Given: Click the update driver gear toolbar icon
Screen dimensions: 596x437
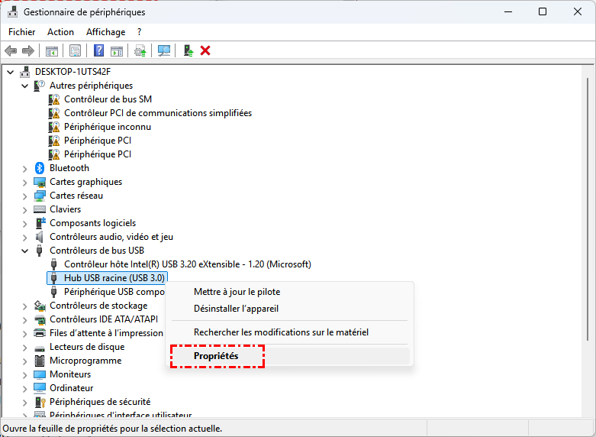Looking at the screenshot, I should coord(140,50).
